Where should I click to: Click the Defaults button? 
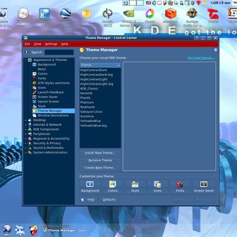109,200
